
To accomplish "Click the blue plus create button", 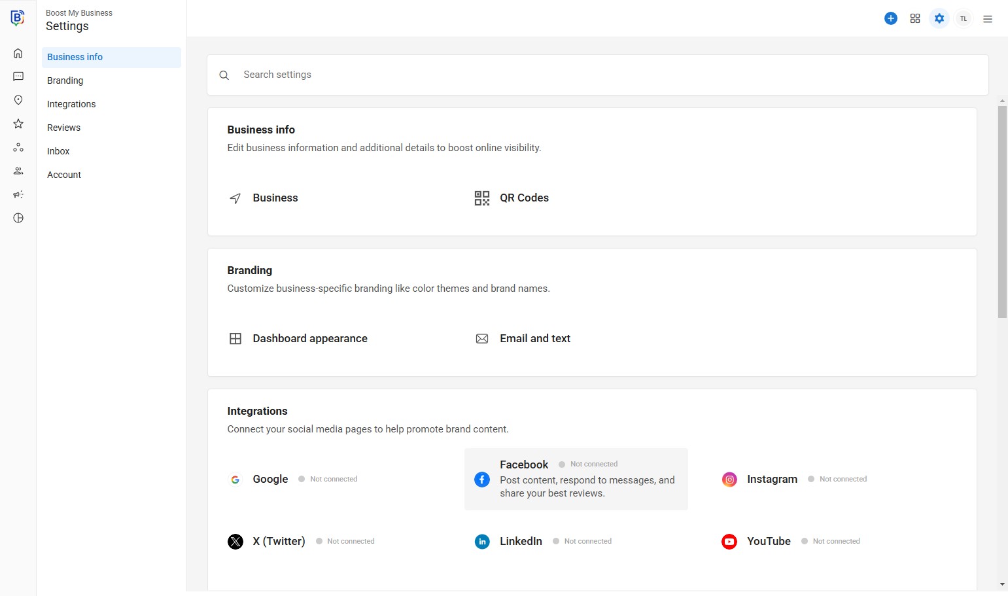I will (890, 18).
